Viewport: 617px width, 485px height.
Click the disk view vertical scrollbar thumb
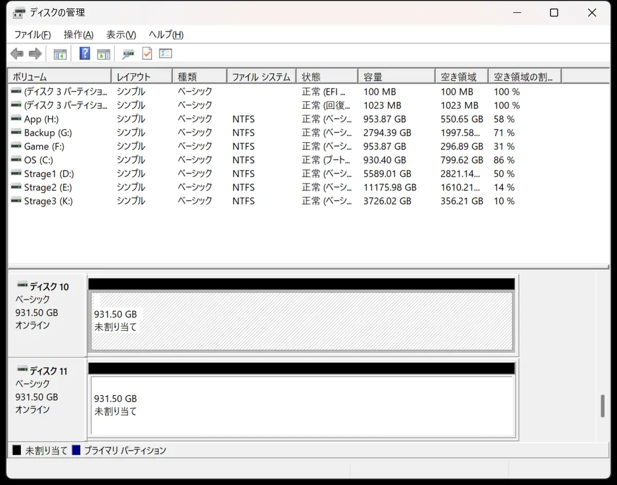coord(603,406)
